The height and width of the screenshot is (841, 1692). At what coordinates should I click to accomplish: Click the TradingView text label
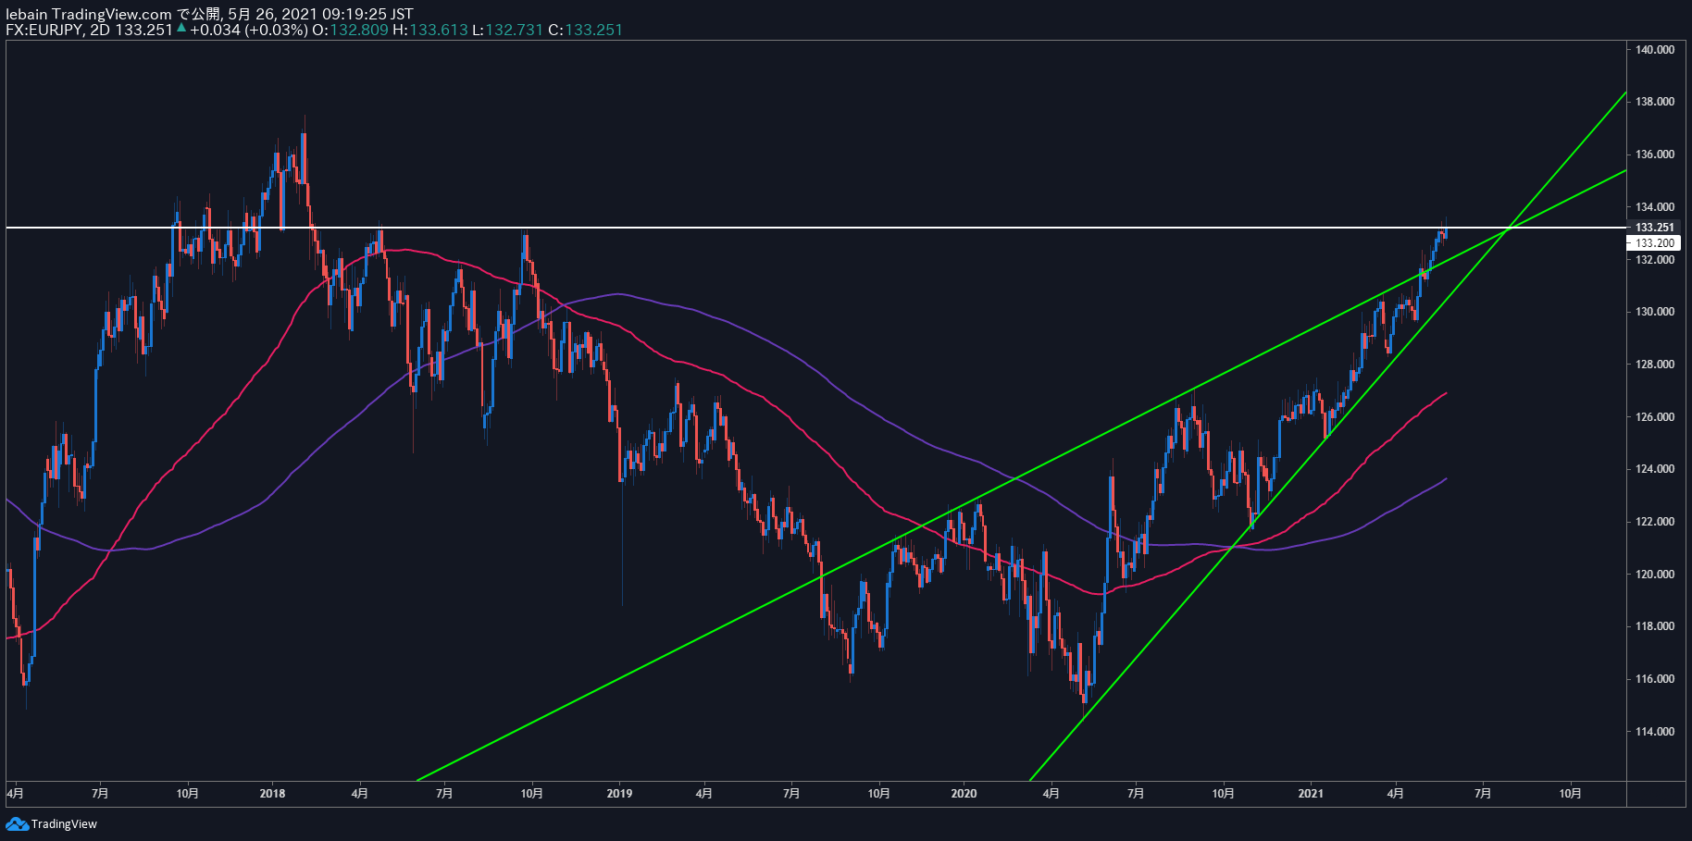click(64, 824)
